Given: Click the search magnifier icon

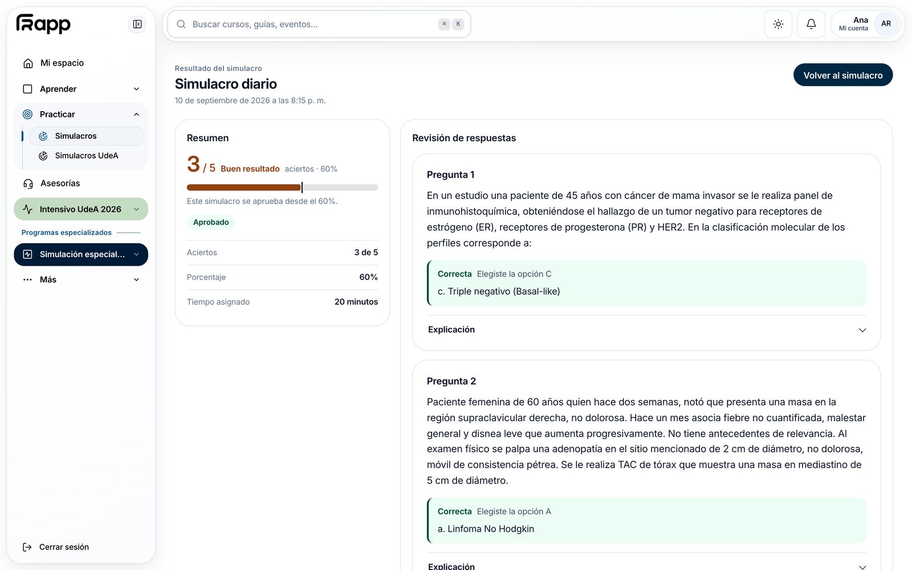Looking at the screenshot, I should (x=181, y=24).
